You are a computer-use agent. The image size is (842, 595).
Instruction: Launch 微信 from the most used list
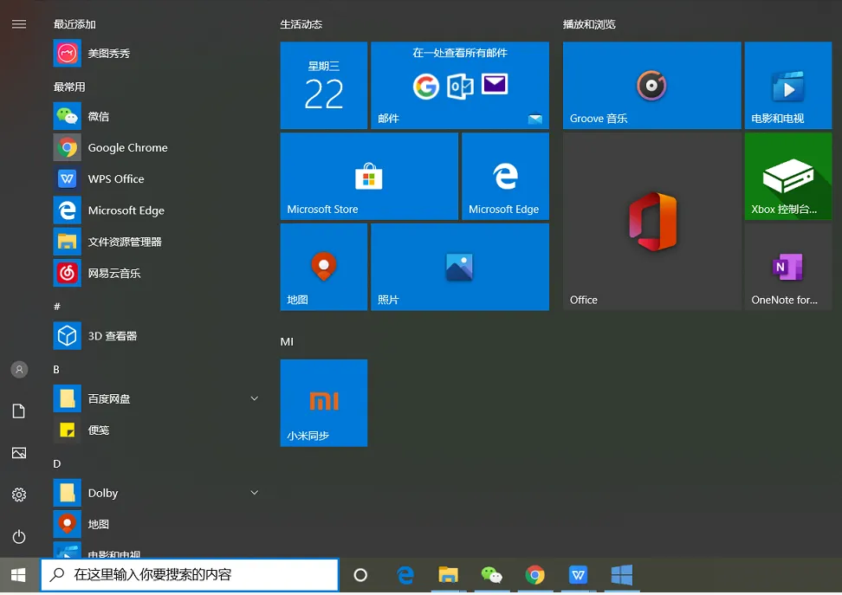[x=156, y=116]
